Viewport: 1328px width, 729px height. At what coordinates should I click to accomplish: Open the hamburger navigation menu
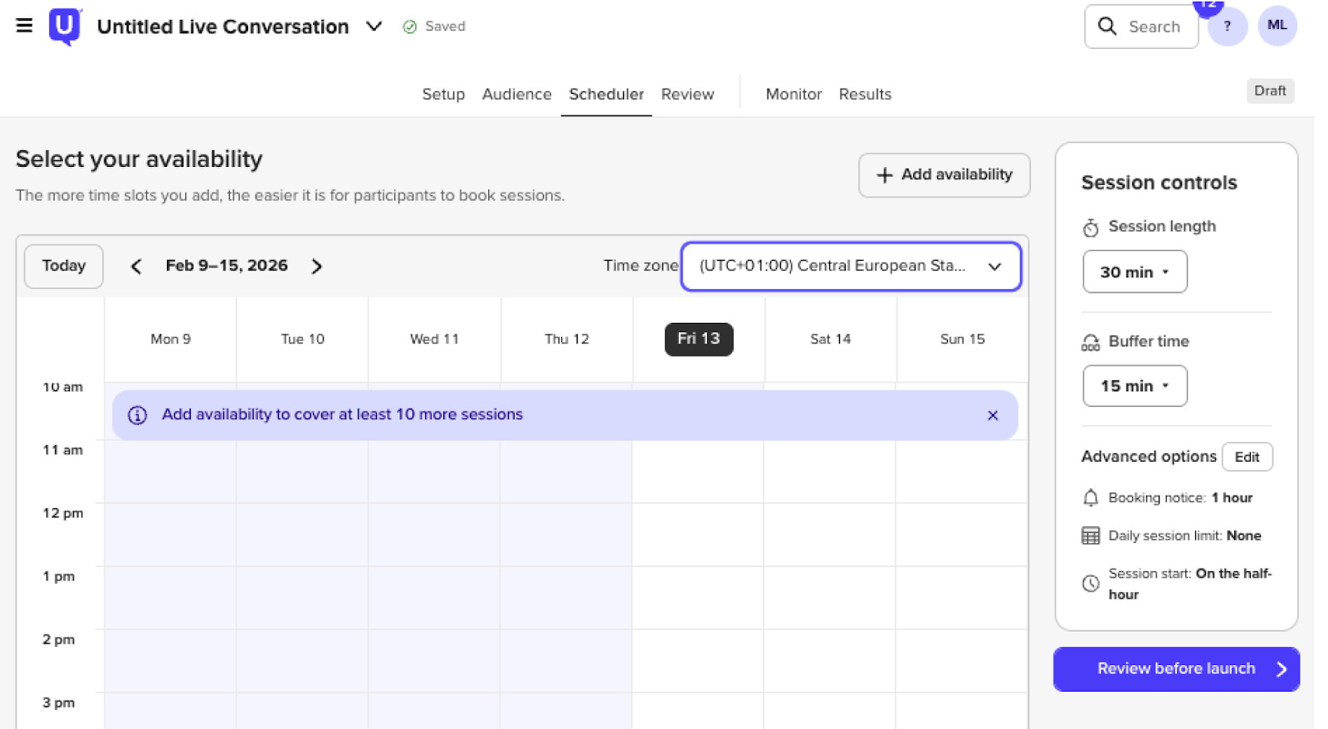pos(24,26)
